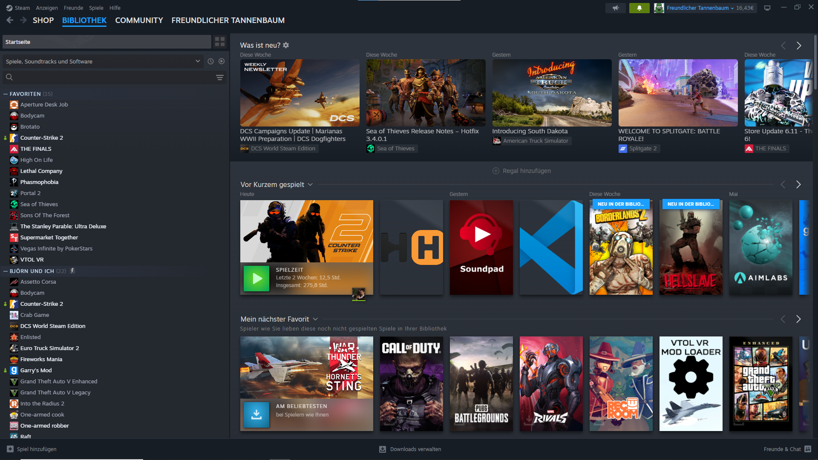
Task: Click Spiel hinzufügen
Action: pos(37,449)
